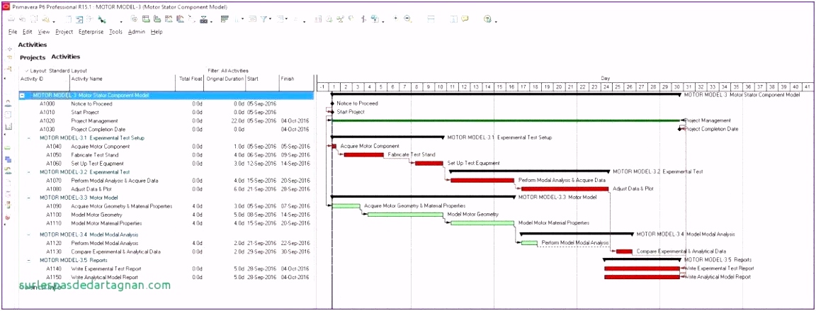Open the Admin menu
This screenshot has height=311, width=816.
click(136, 32)
